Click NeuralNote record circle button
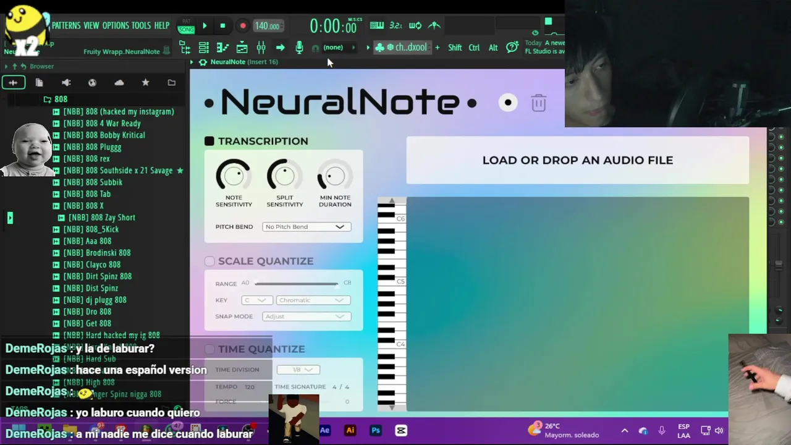 coord(508,103)
